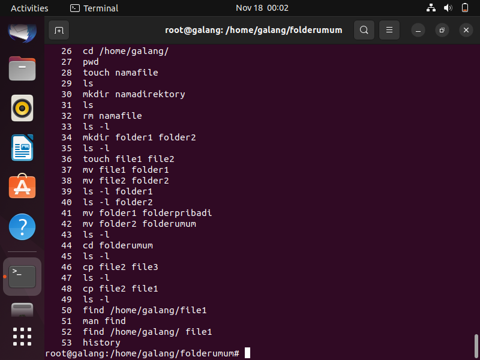
Task: Click history line 52 'find /home/galang/ file1'
Action: tap(147, 332)
